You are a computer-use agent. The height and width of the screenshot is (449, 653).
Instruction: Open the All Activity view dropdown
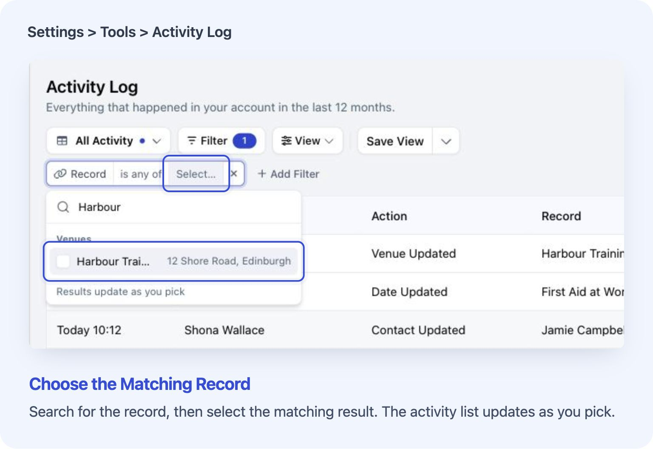coord(108,141)
